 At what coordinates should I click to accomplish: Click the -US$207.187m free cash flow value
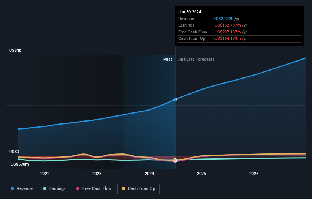click(227, 32)
